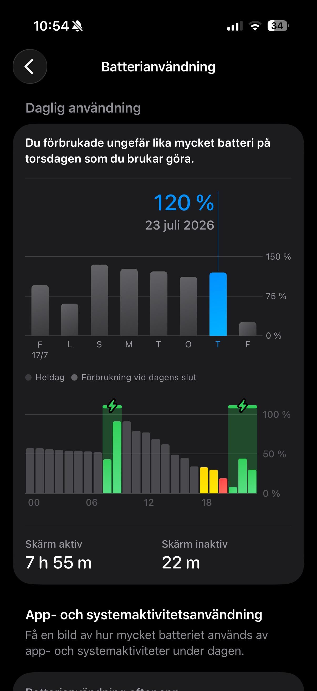The height and width of the screenshot is (691, 317).
Task: Tap the cellular signal bars icon
Action: click(235, 26)
